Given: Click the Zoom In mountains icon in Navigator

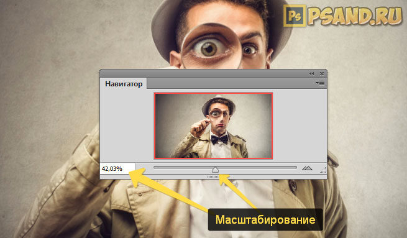Looking at the screenshot, I should pos(307,168).
